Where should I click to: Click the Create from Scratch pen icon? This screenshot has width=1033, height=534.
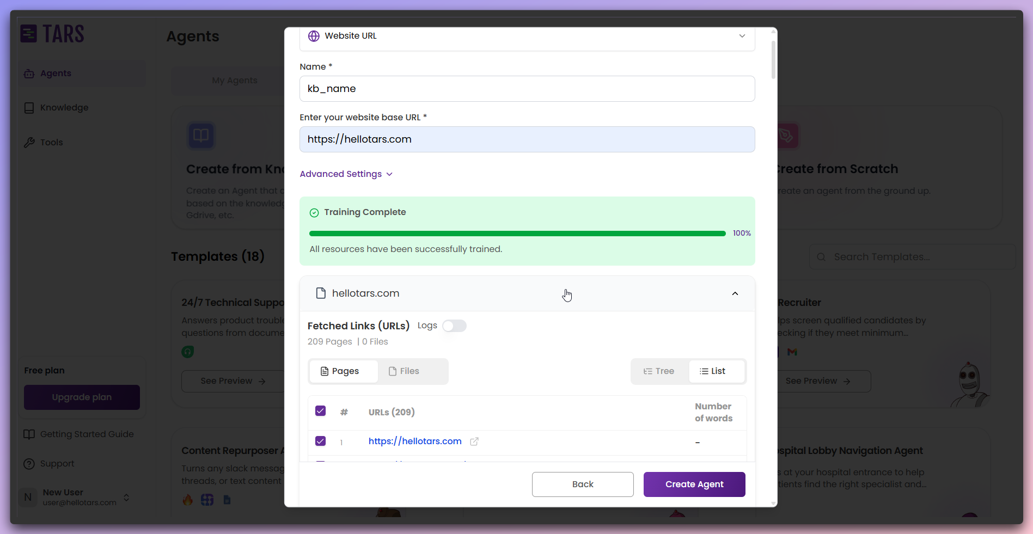point(787,136)
